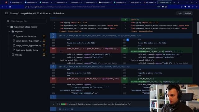Switch to the professional.py tab
The width and height of the screenshot is (199, 112).
(61, 2)
